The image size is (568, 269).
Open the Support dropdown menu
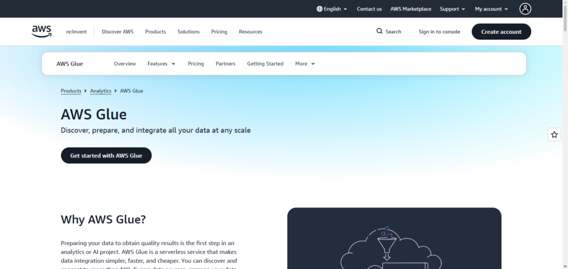(453, 9)
